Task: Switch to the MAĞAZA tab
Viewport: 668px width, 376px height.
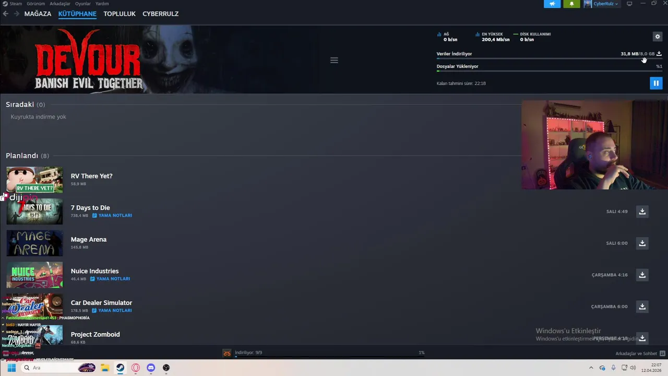Action: tap(38, 14)
